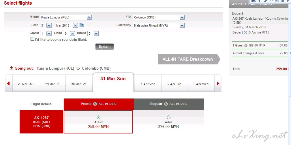
Task: Click the 'Depart 0615 Arrive 0715' text
Action: click(x=251, y=32)
